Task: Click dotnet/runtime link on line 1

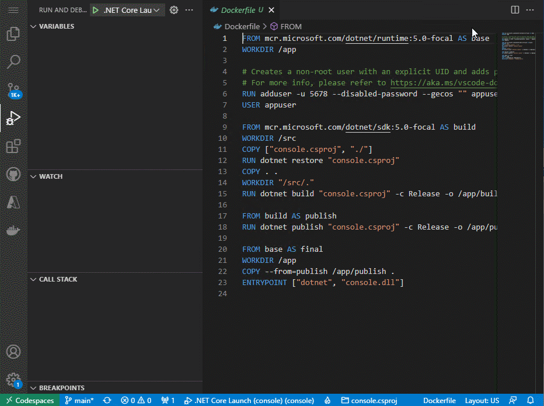Action: 377,38
